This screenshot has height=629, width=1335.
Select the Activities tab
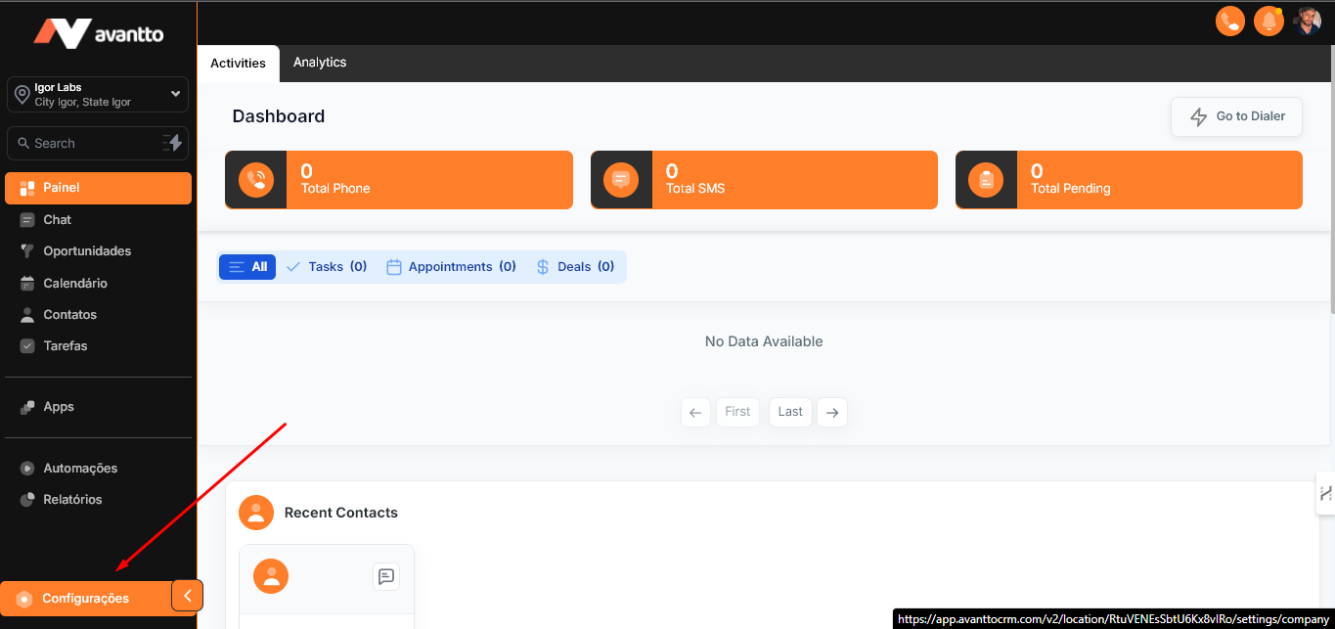(x=238, y=64)
